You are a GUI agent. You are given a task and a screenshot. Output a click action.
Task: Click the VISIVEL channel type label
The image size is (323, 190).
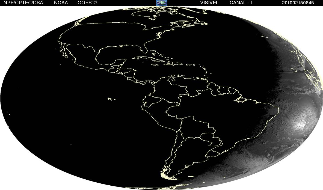click(209, 3)
